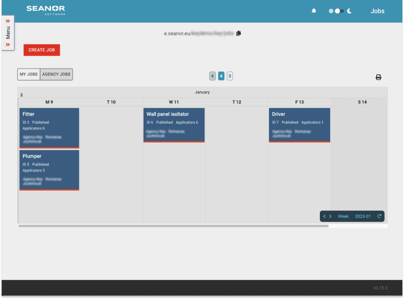The image size is (404, 299).
Task: Go to the previous week arrow
Action: [325, 216]
